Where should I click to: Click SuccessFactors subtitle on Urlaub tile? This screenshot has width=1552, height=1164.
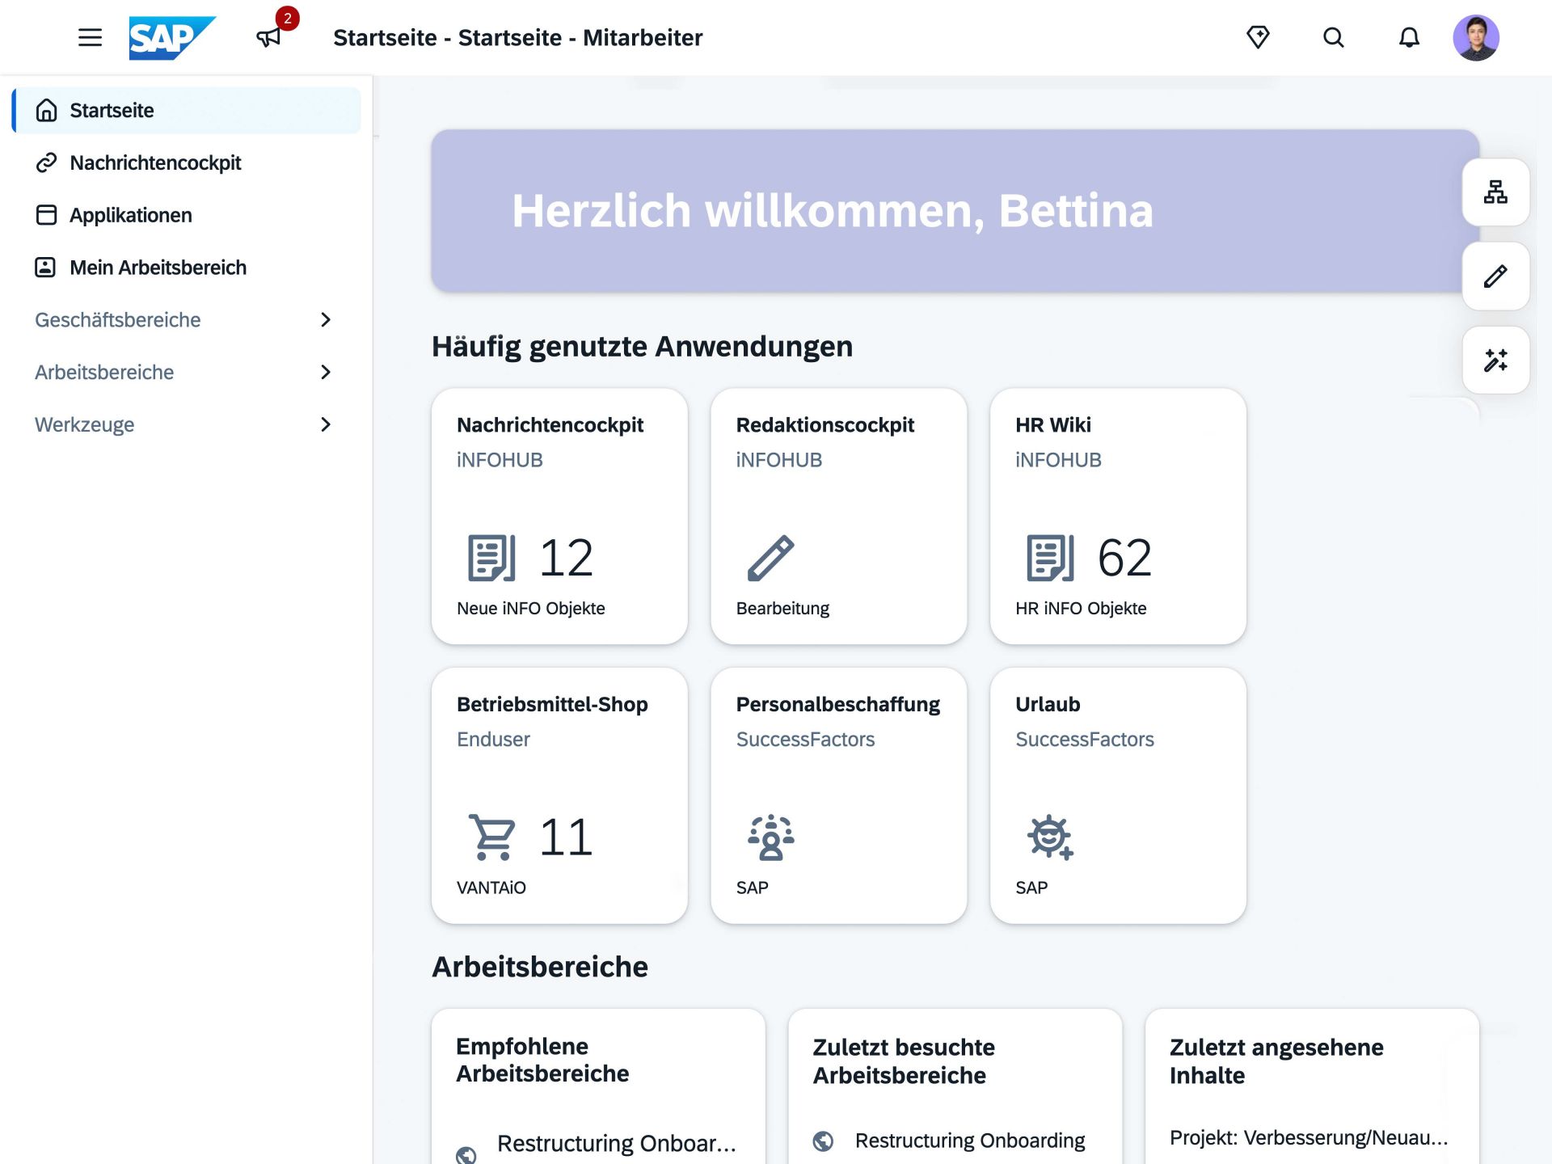pos(1085,740)
